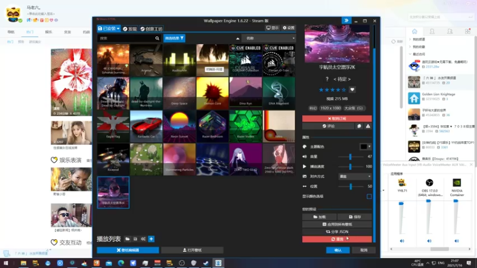Image resolution: width=477 pixels, height=268 pixels.
Task: Reverse sort order with the up arrow
Action: coord(237,39)
